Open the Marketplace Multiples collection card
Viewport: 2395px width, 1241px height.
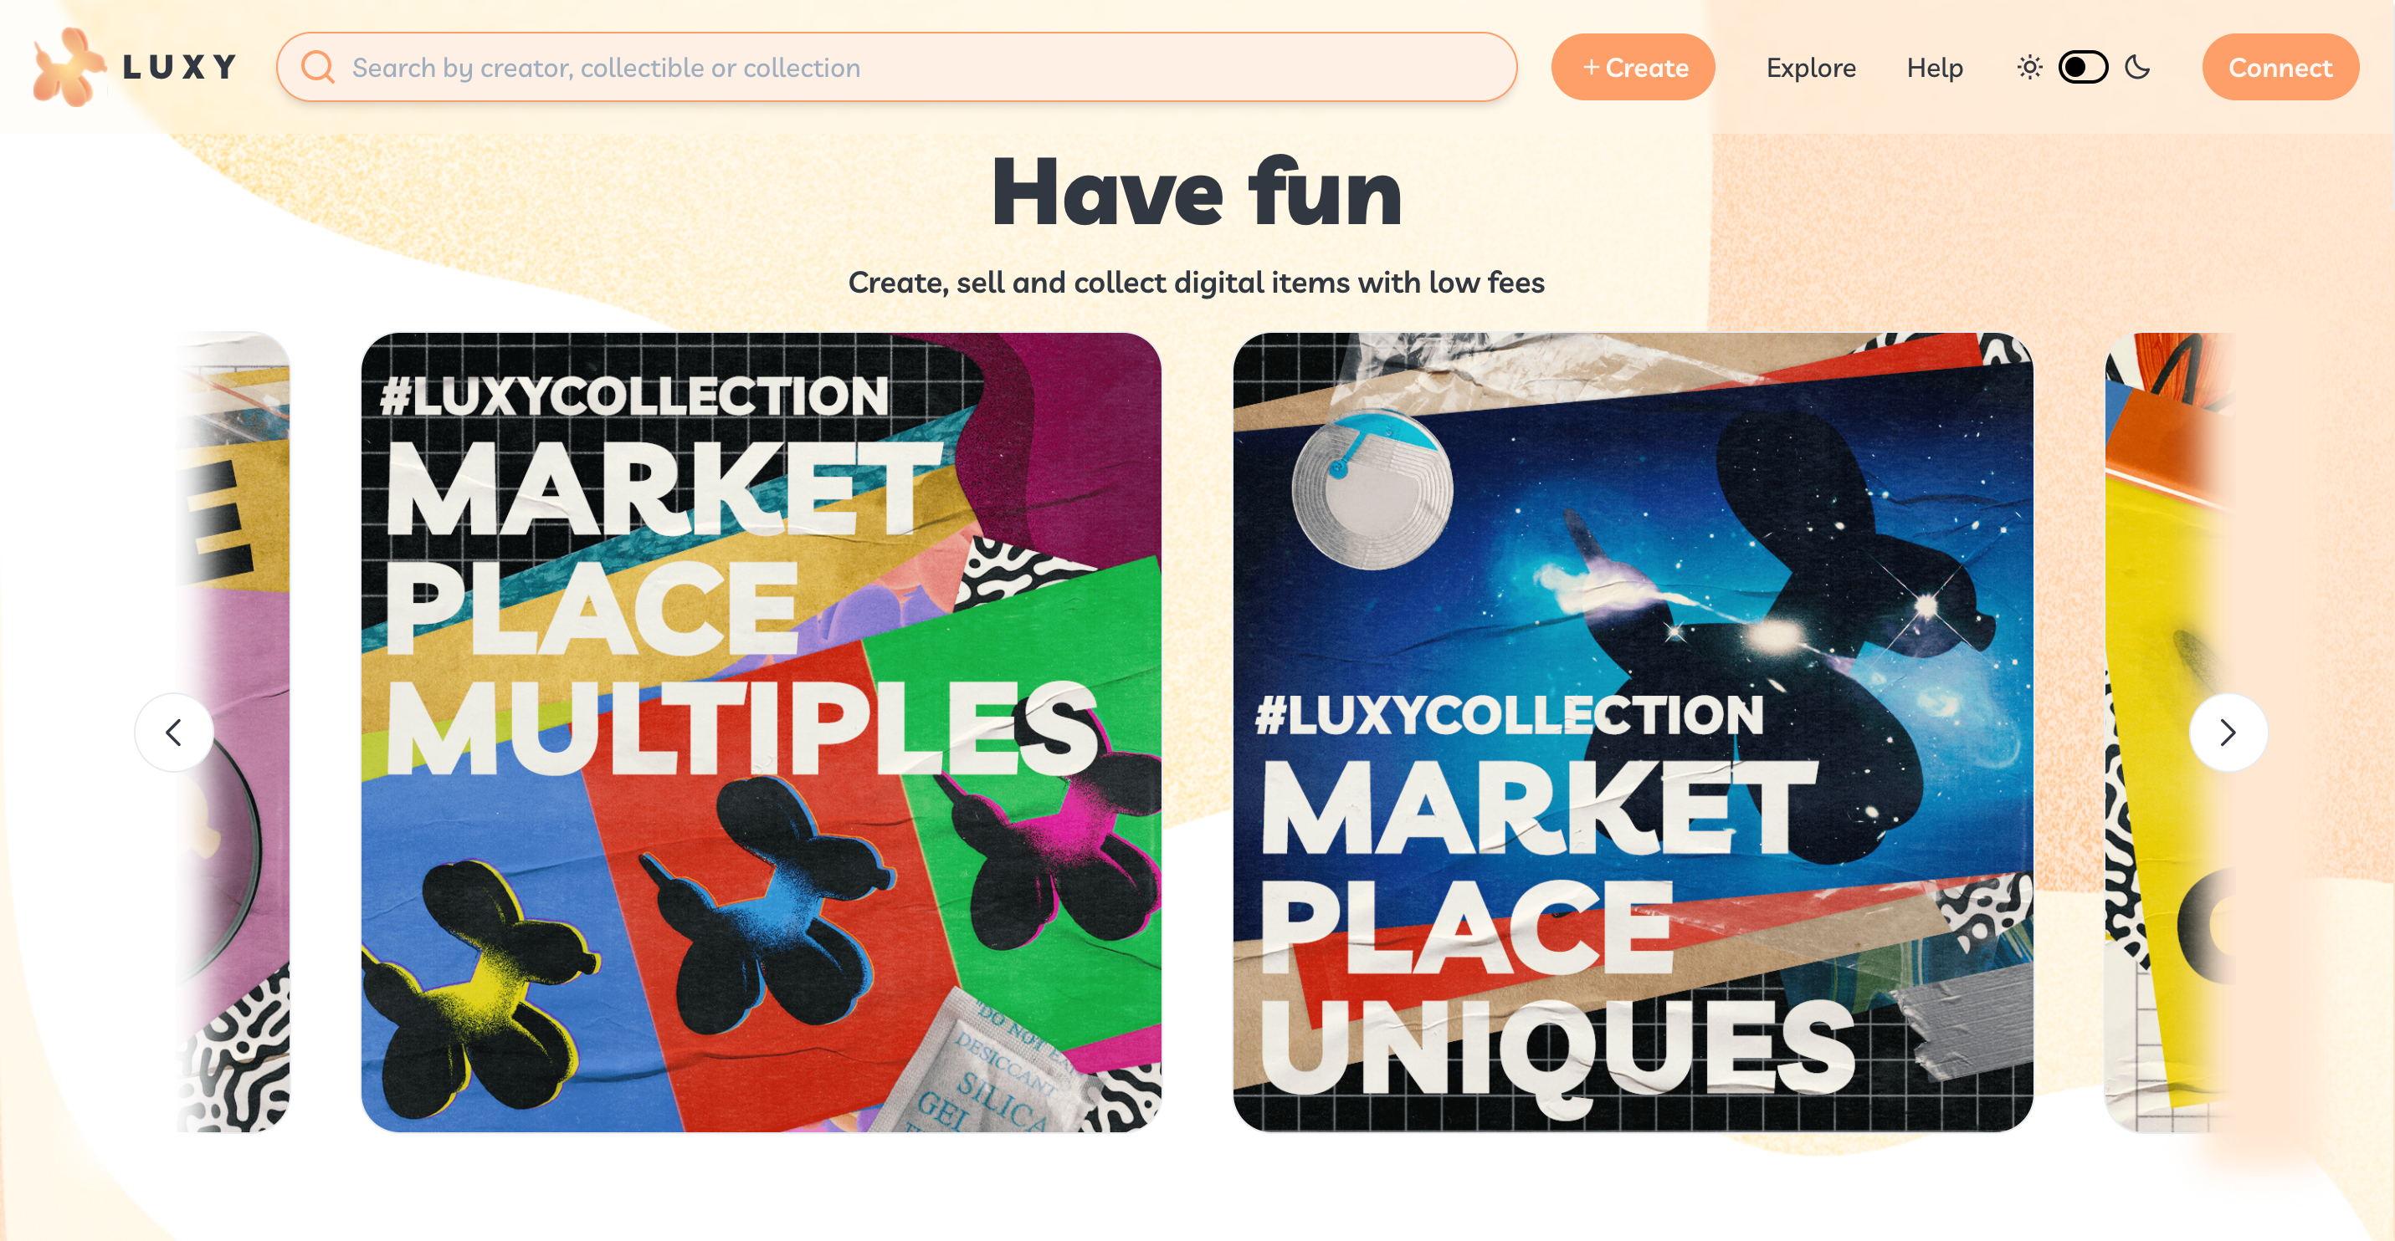click(x=762, y=732)
